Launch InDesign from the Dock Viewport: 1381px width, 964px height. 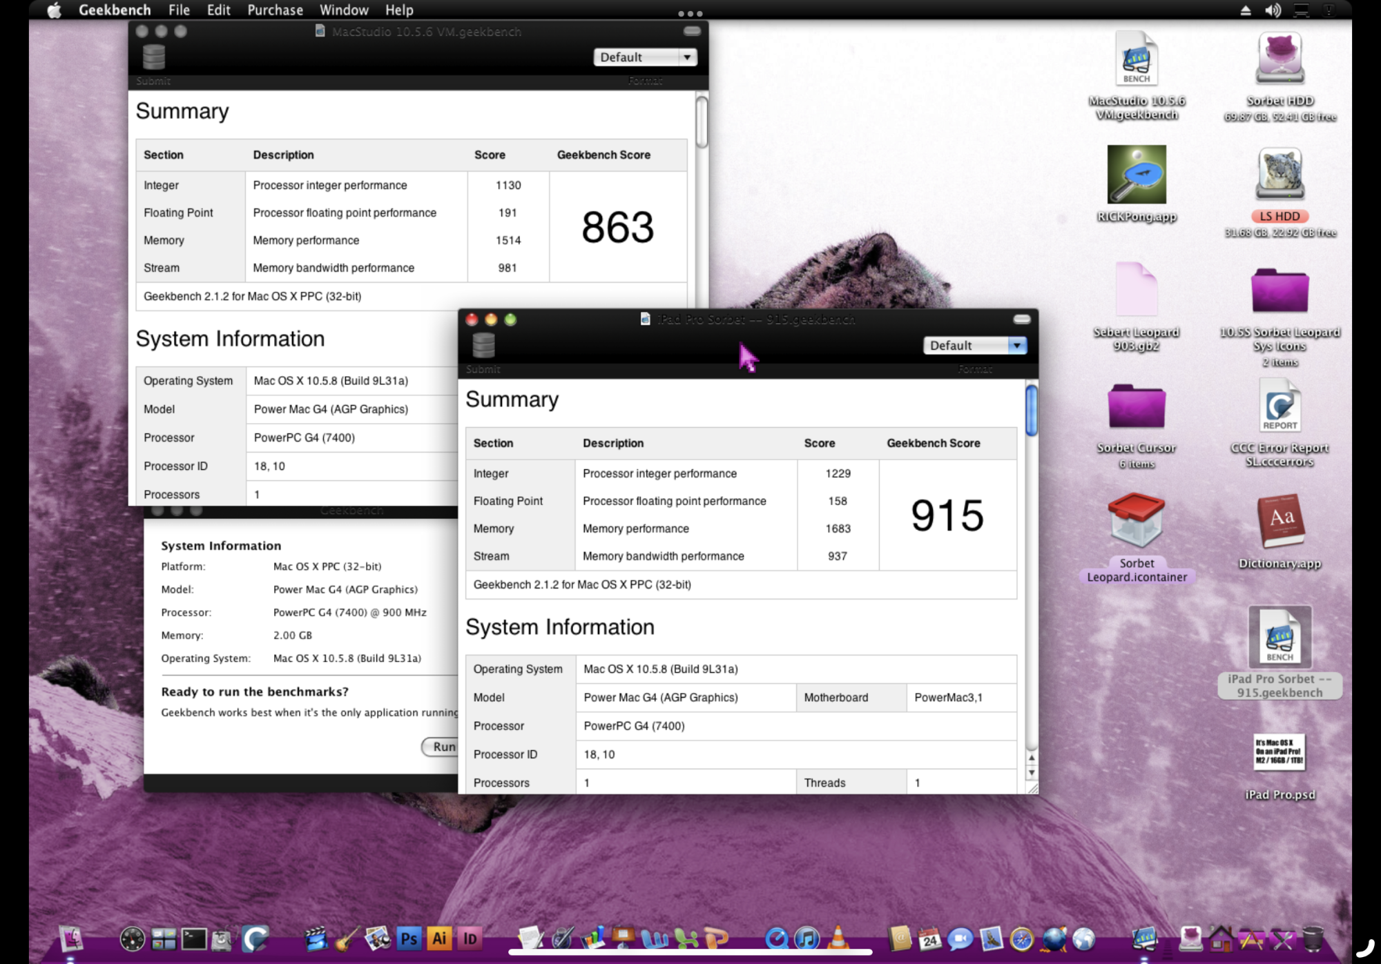(x=470, y=938)
